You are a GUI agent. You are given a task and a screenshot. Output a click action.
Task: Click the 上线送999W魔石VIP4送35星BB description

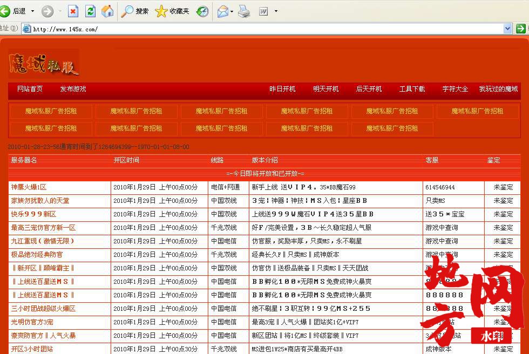click(313, 214)
